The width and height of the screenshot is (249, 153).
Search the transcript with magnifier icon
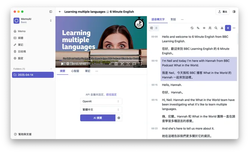[216, 28]
